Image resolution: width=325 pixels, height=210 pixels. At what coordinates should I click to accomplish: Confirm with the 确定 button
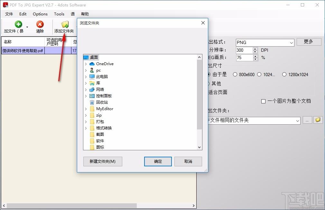point(158,162)
